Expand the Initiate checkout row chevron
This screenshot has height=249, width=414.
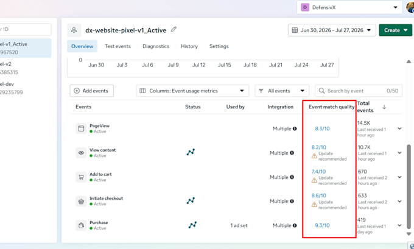click(399, 201)
